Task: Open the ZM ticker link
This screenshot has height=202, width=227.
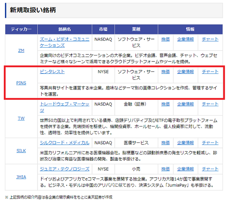Action: coord(21,50)
